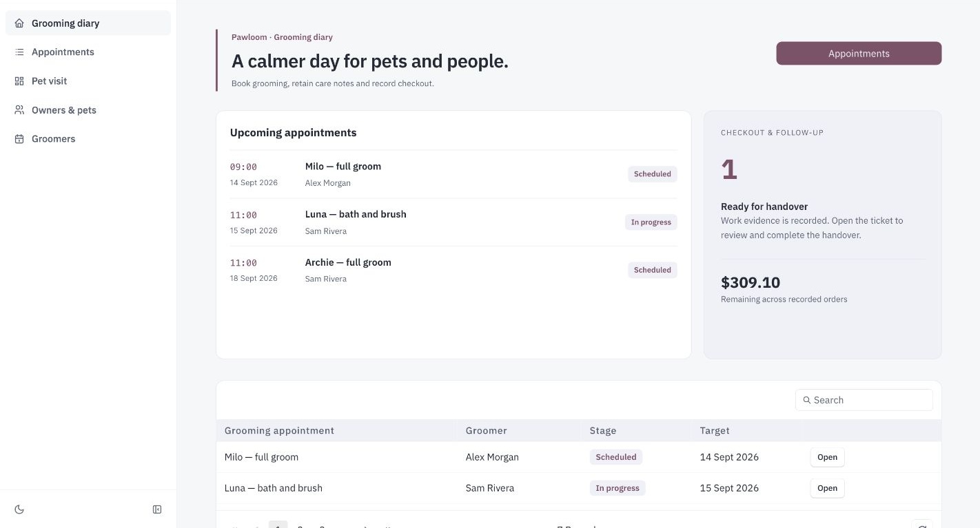Click the Owners & pets people icon
The image size is (980, 528).
(x=19, y=110)
